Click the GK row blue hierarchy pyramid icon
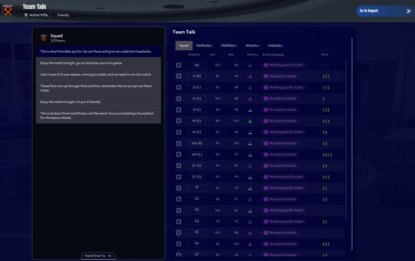Screen dimensions: 415x261 pos(250,65)
